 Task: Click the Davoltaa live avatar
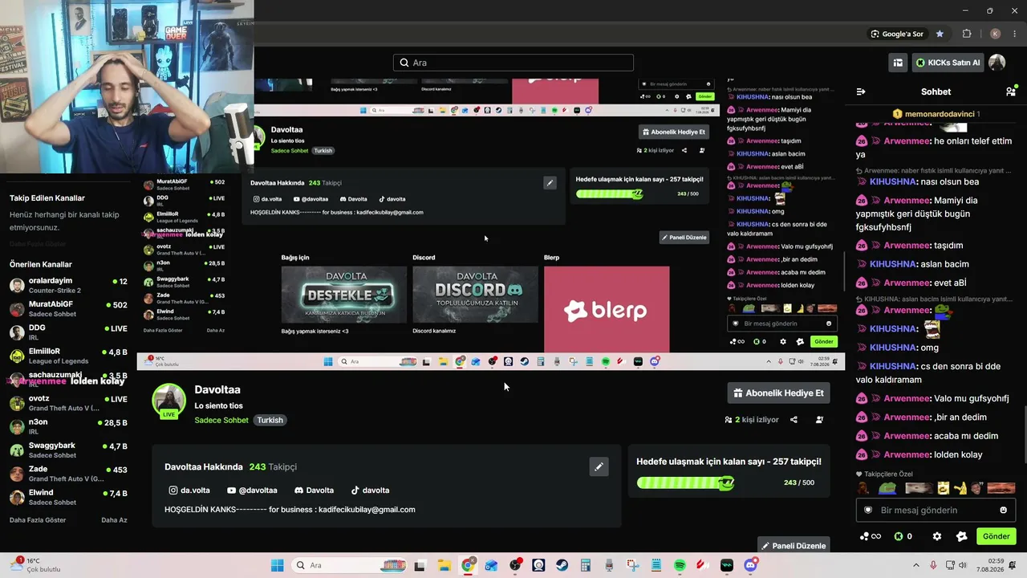169,401
